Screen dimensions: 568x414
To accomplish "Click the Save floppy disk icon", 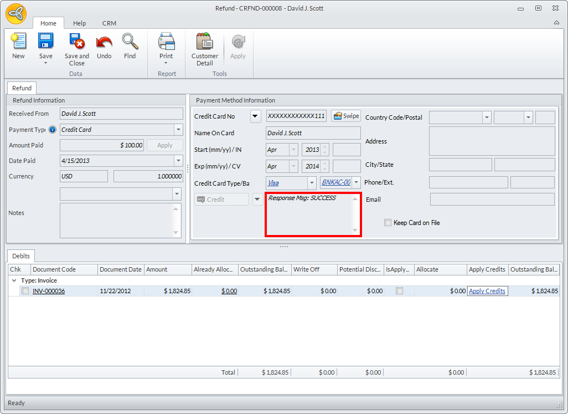I will click(45, 42).
